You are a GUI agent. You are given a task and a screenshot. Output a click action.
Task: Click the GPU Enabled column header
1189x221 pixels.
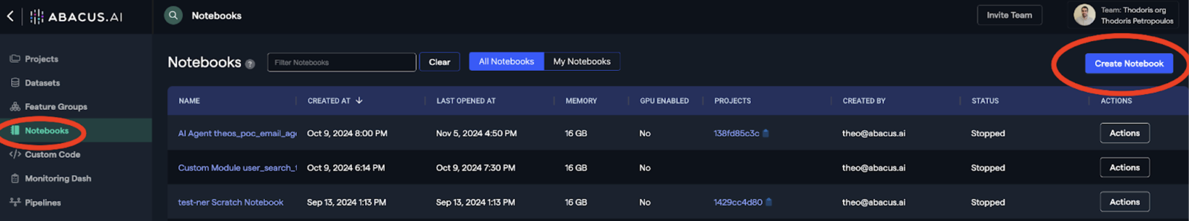click(664, 101)
